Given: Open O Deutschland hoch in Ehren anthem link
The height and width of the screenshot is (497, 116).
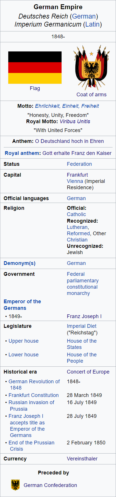Looking at the screenshot, I should [x=70, y=141].
